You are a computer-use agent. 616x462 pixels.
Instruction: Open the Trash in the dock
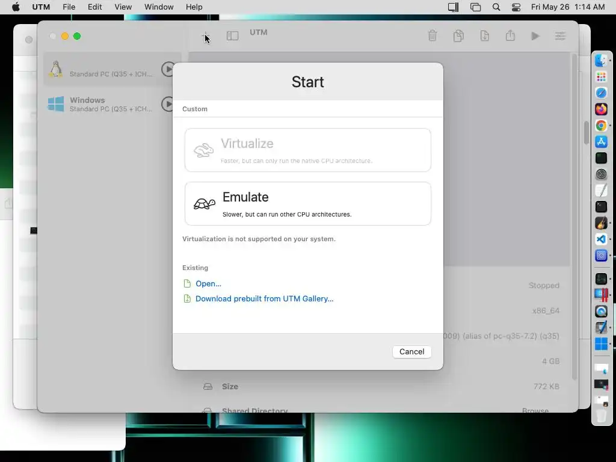[x=601, y=416]
